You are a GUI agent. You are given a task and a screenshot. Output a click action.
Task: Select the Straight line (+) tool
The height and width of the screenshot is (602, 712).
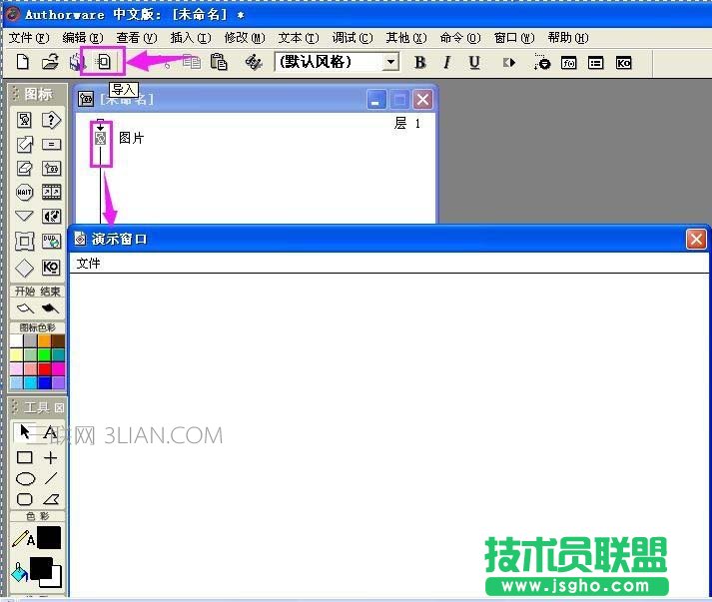[50, 457]
